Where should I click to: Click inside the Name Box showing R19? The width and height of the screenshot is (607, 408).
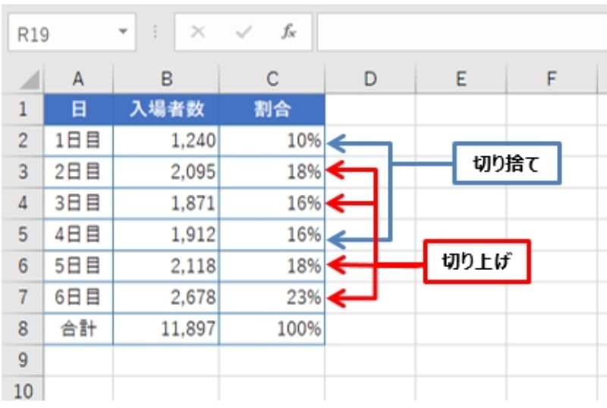61,34
